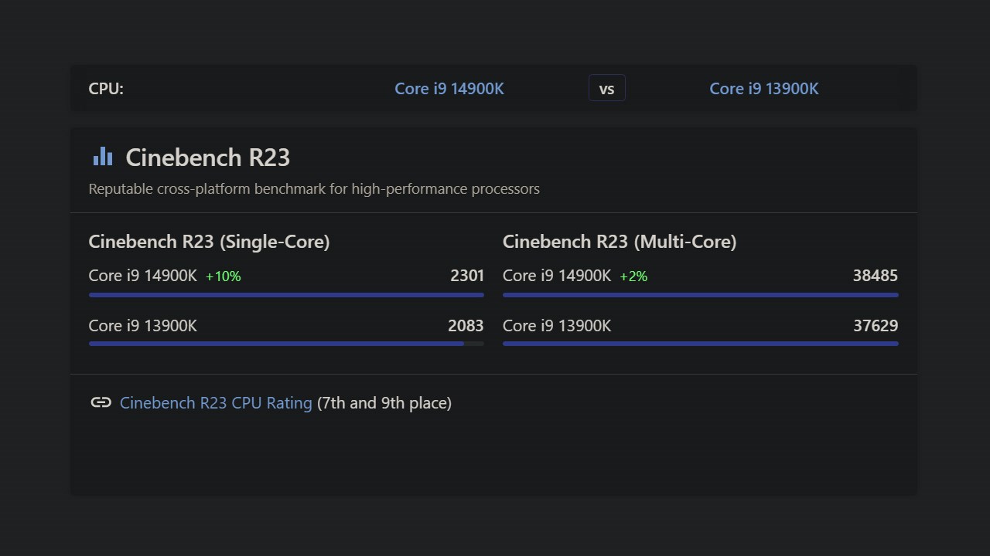Click the Single-Core bar for Core i9 13900K
Screen dimensions: 990x556
point(276,344)
